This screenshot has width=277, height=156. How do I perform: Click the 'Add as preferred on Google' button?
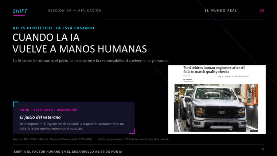240,77
